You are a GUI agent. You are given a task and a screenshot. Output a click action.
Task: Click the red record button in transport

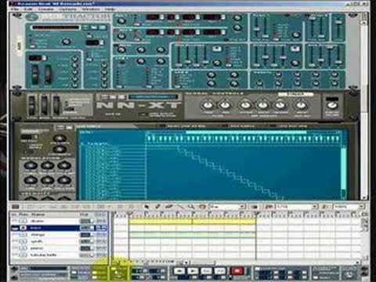[237, 271]
